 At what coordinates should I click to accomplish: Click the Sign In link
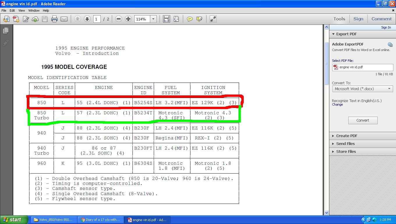point(386,27)
